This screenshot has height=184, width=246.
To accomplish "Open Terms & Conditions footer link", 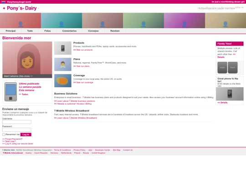I will pyautogui.click(x=62, y=150).
